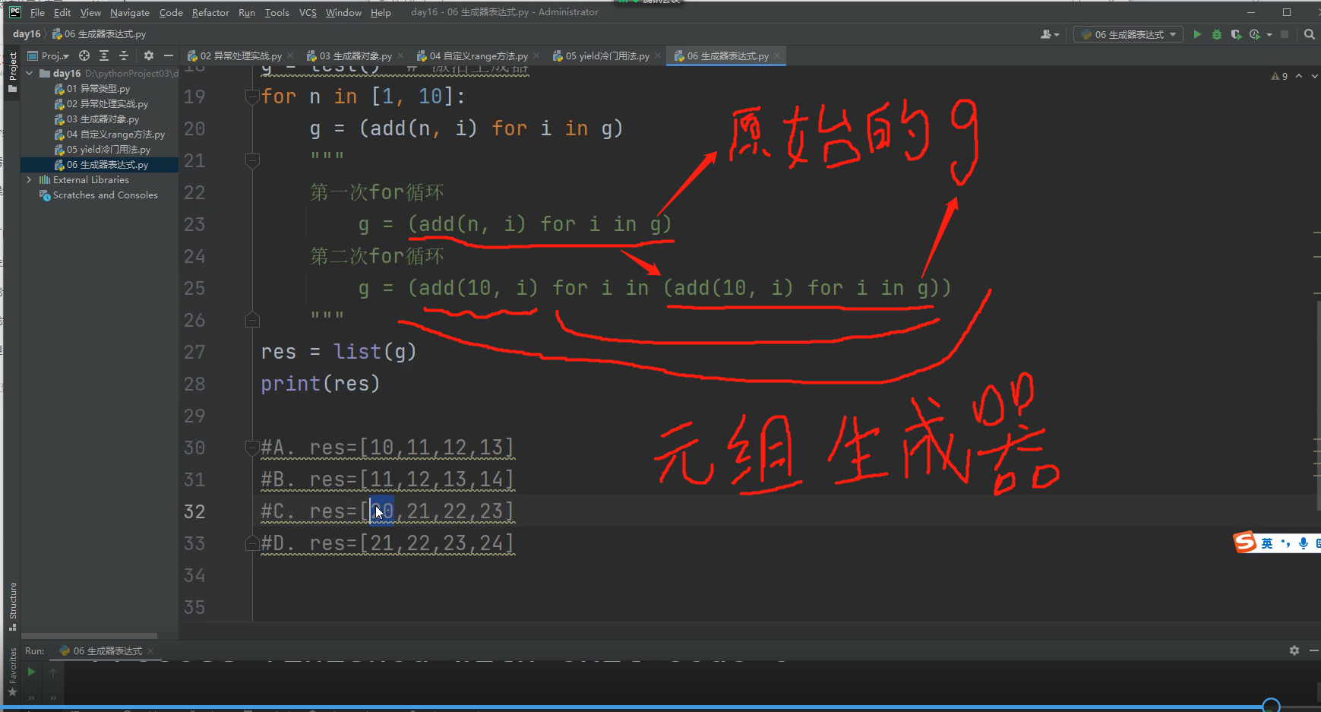The height and width of the screenshot is (712, 1321).
Task: Click #D. res=[21,22,23,24] comment
Action: (x=387, y=543)
